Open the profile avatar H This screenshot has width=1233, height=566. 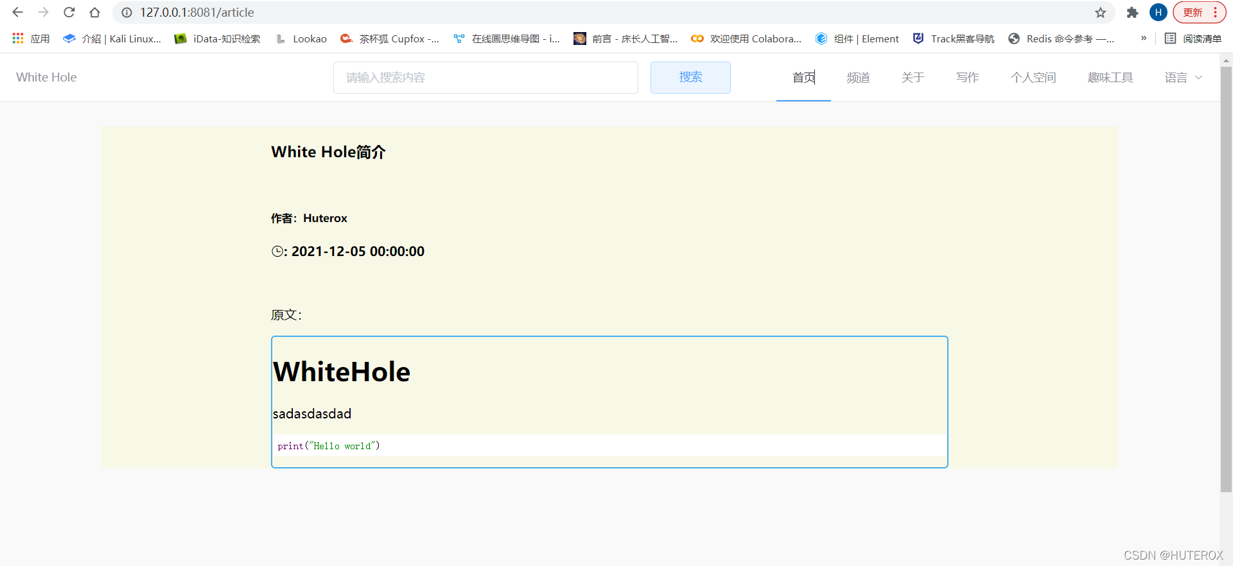(x=1158, y=12)
